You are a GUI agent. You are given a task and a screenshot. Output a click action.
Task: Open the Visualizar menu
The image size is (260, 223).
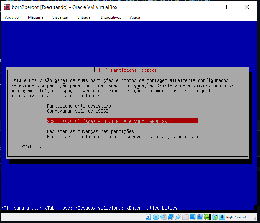coord(60,17)
